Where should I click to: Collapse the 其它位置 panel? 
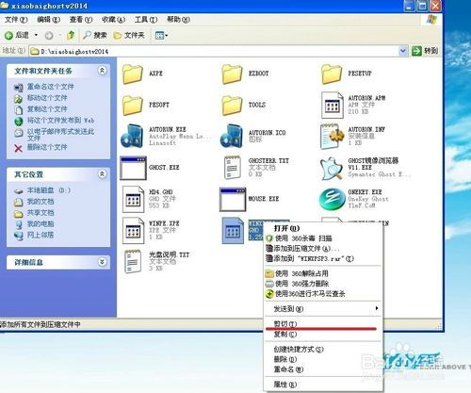click(102, 173)
